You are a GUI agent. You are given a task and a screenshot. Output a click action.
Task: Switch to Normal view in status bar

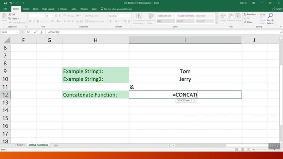[237, 150]
